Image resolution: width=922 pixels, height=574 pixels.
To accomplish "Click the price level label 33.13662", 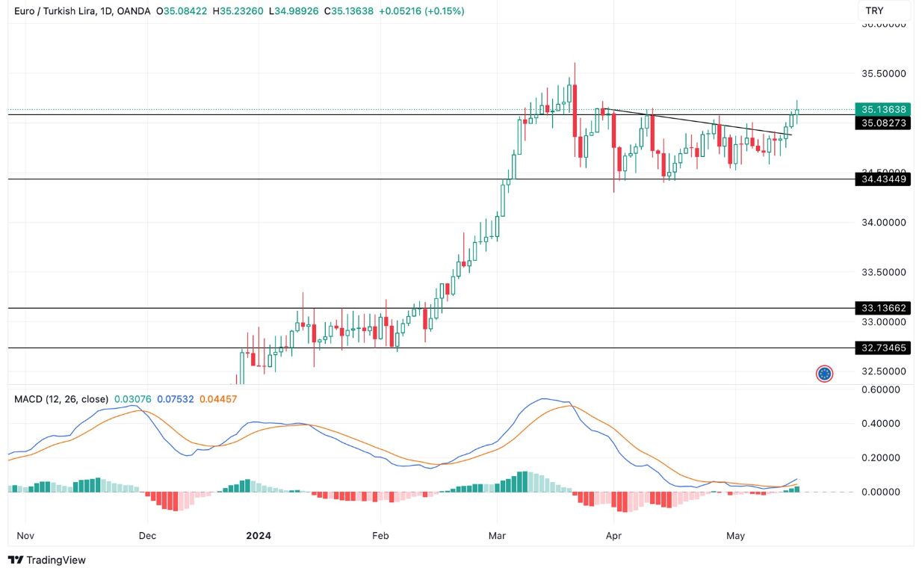I will [884, 309].
